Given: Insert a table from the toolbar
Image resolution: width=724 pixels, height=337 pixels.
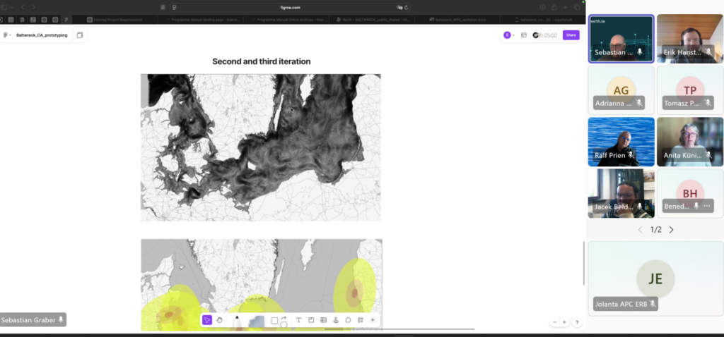Looking at the screenshot, I should coord(323,320).
